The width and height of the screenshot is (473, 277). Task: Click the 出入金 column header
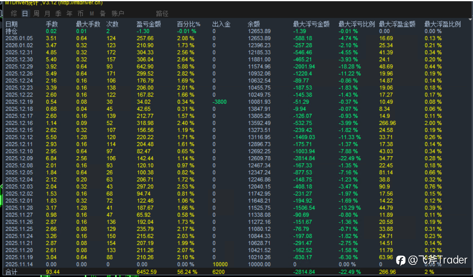tap(221, 24)
